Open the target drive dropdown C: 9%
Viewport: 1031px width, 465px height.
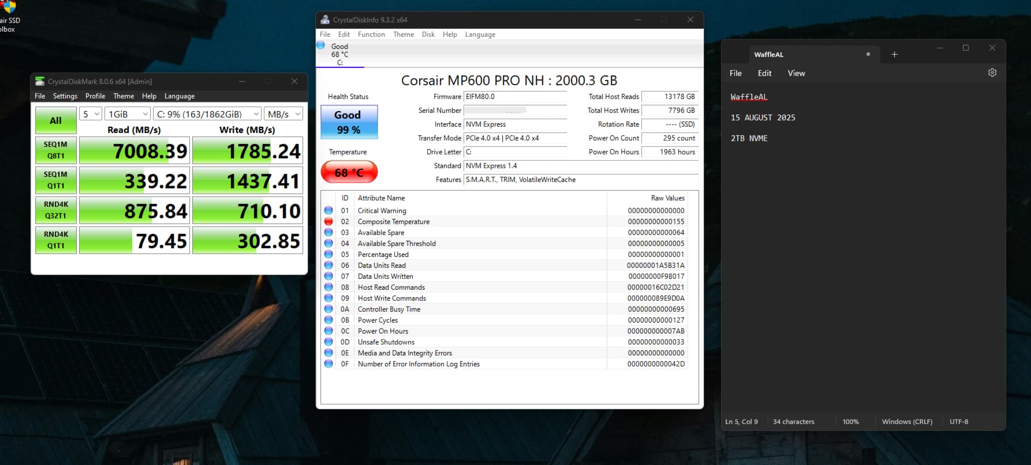tap(207, 114)
